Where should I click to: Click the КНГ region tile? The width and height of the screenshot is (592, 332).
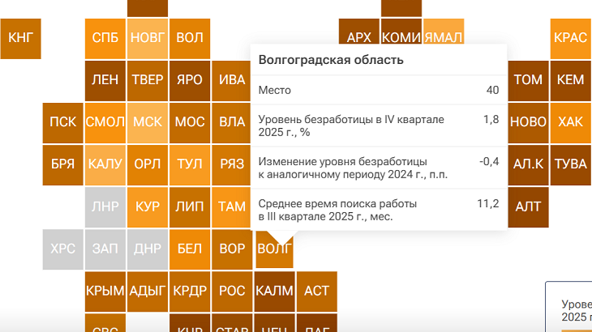point(20,37)
